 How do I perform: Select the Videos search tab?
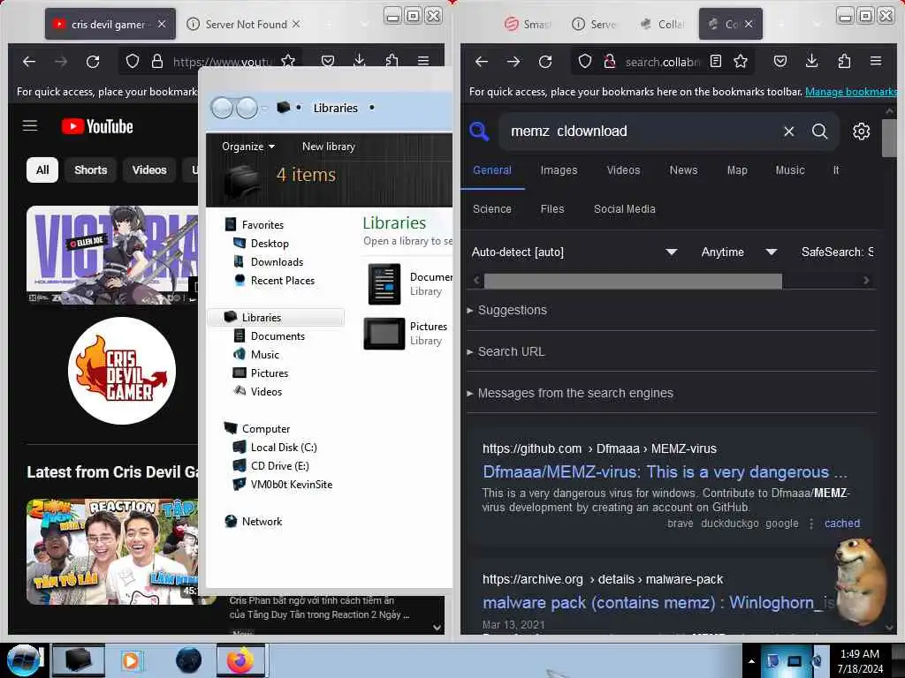pos(623,170)
